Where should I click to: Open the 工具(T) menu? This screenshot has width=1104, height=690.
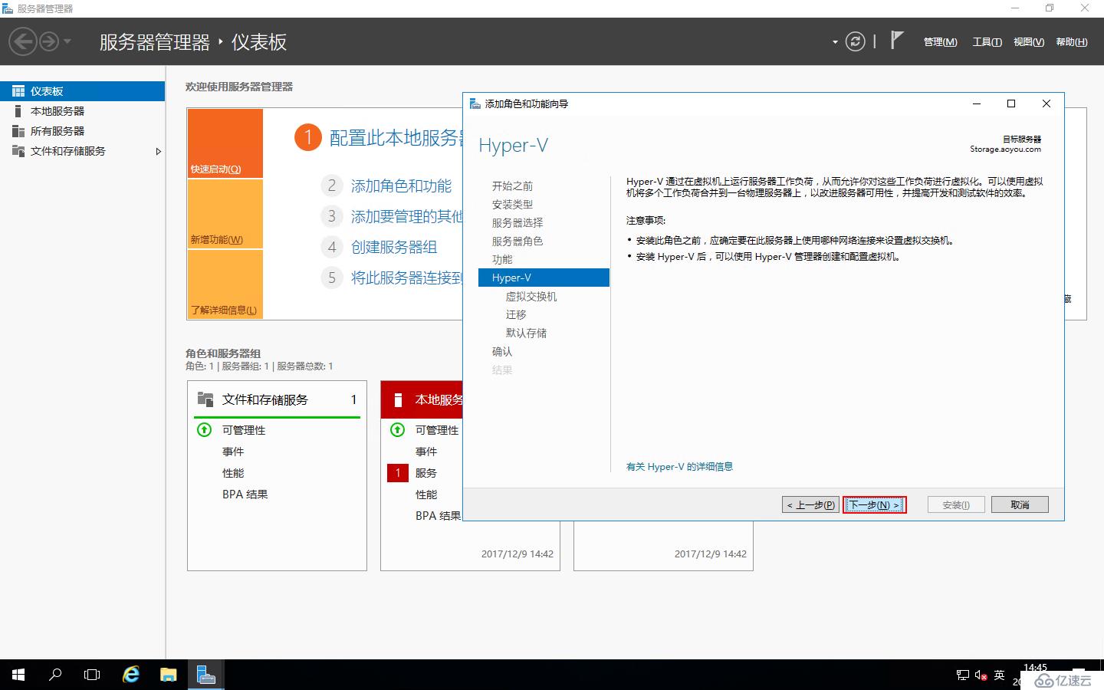tap(987, 42)
